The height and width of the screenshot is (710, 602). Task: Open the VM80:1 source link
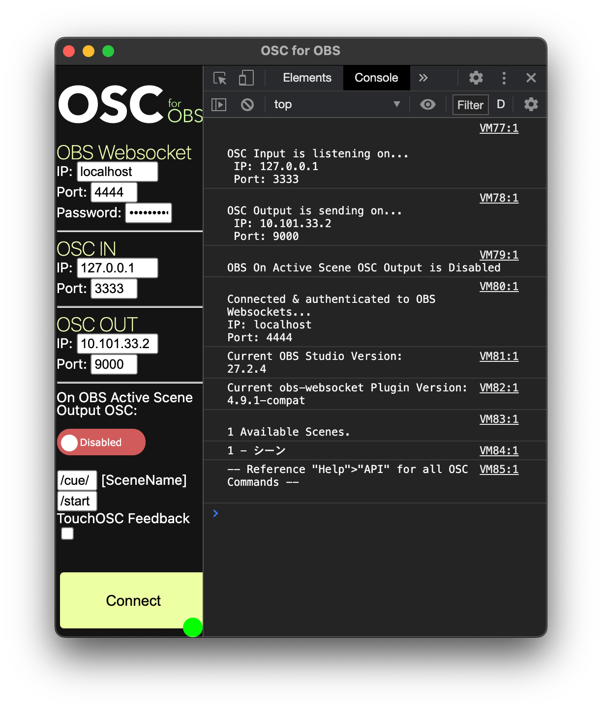click(x=499, y=287)
